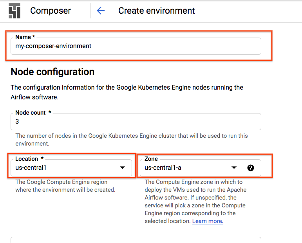Click the Node configuration description paragraph
Screen dimensions: 302x243
(x=127, y=92)
